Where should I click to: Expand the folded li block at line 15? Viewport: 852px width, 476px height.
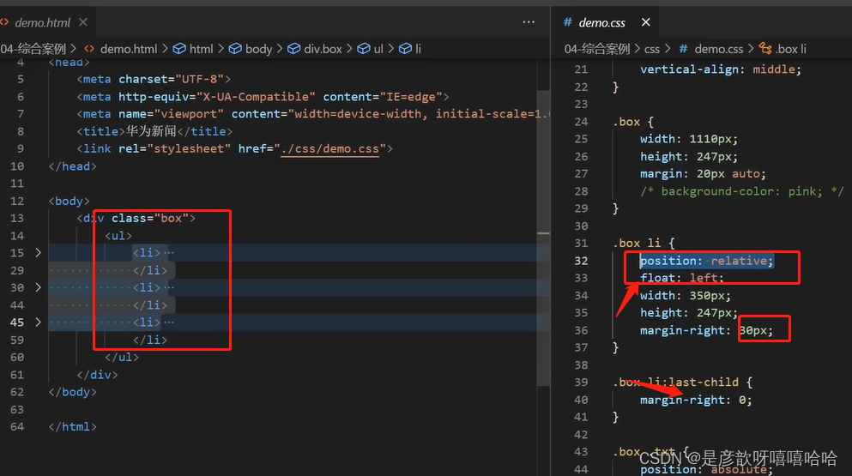[x=38, y=253]
